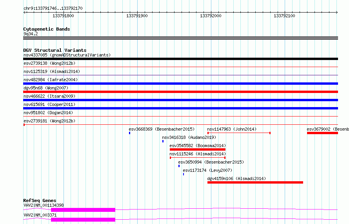Open nsv3416318 (Audano2019) label
Screen dimensions: 349x224
click(x=189, y=137)
